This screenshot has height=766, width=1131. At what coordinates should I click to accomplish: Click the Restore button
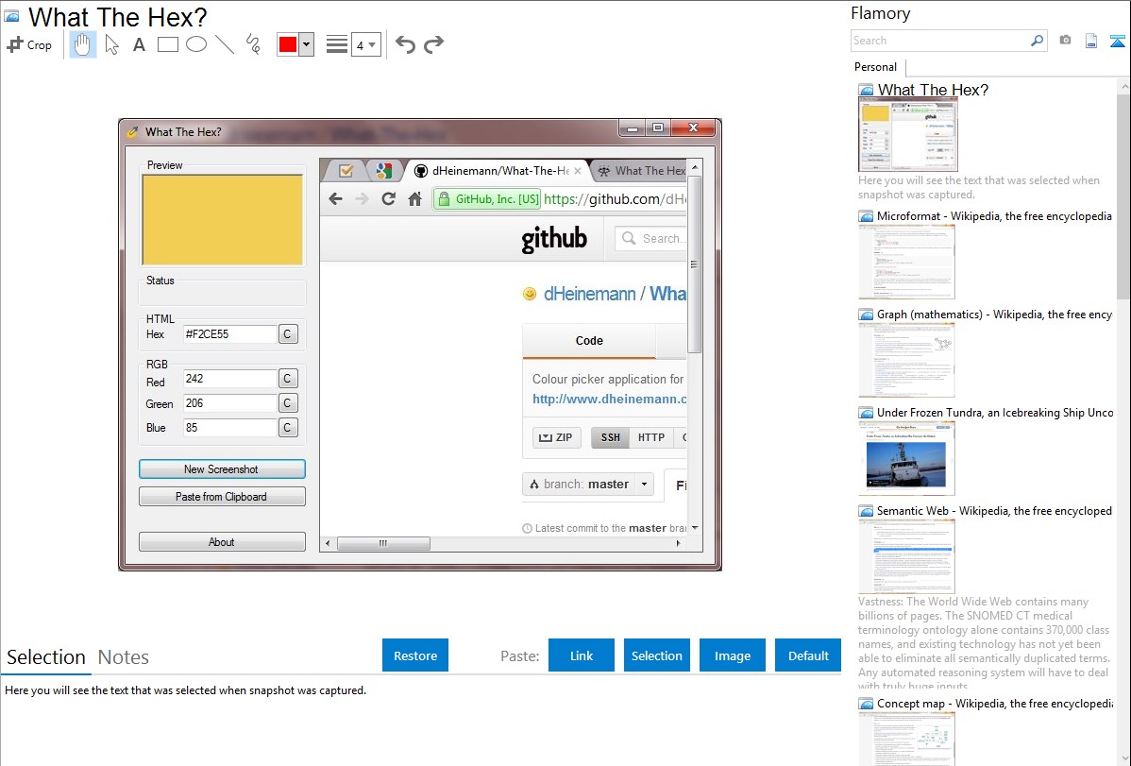click(415, 655)
